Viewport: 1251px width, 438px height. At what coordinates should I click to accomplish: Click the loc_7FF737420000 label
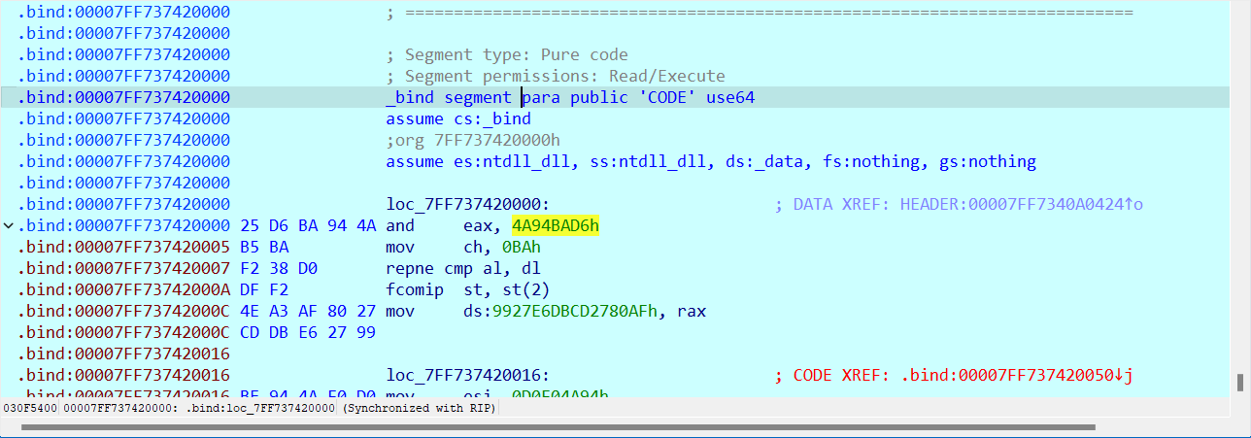point(467,205)
